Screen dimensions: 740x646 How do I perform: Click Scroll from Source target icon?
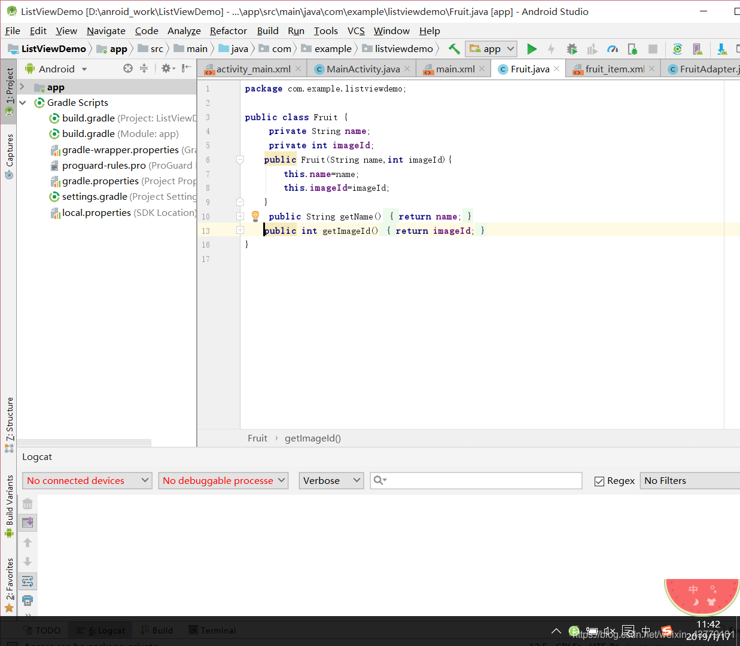point(128,69)
